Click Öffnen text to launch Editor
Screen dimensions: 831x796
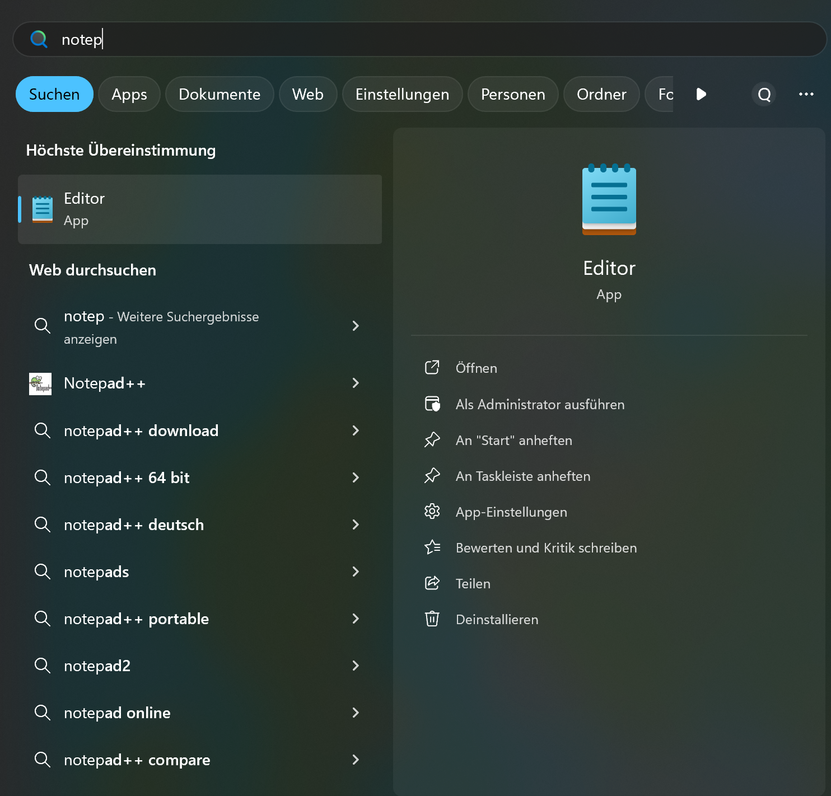click(477, 368)
